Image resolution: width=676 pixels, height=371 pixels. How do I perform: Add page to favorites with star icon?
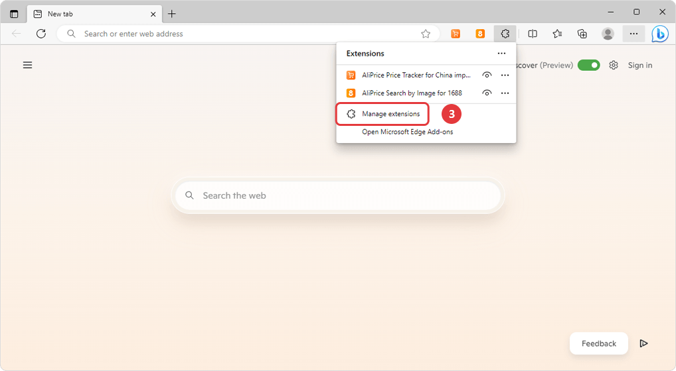pos(426,34)
